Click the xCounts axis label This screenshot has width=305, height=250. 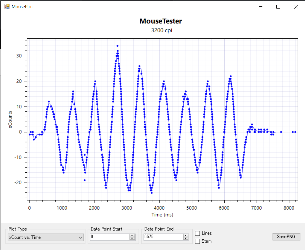[x=10, y=119]
